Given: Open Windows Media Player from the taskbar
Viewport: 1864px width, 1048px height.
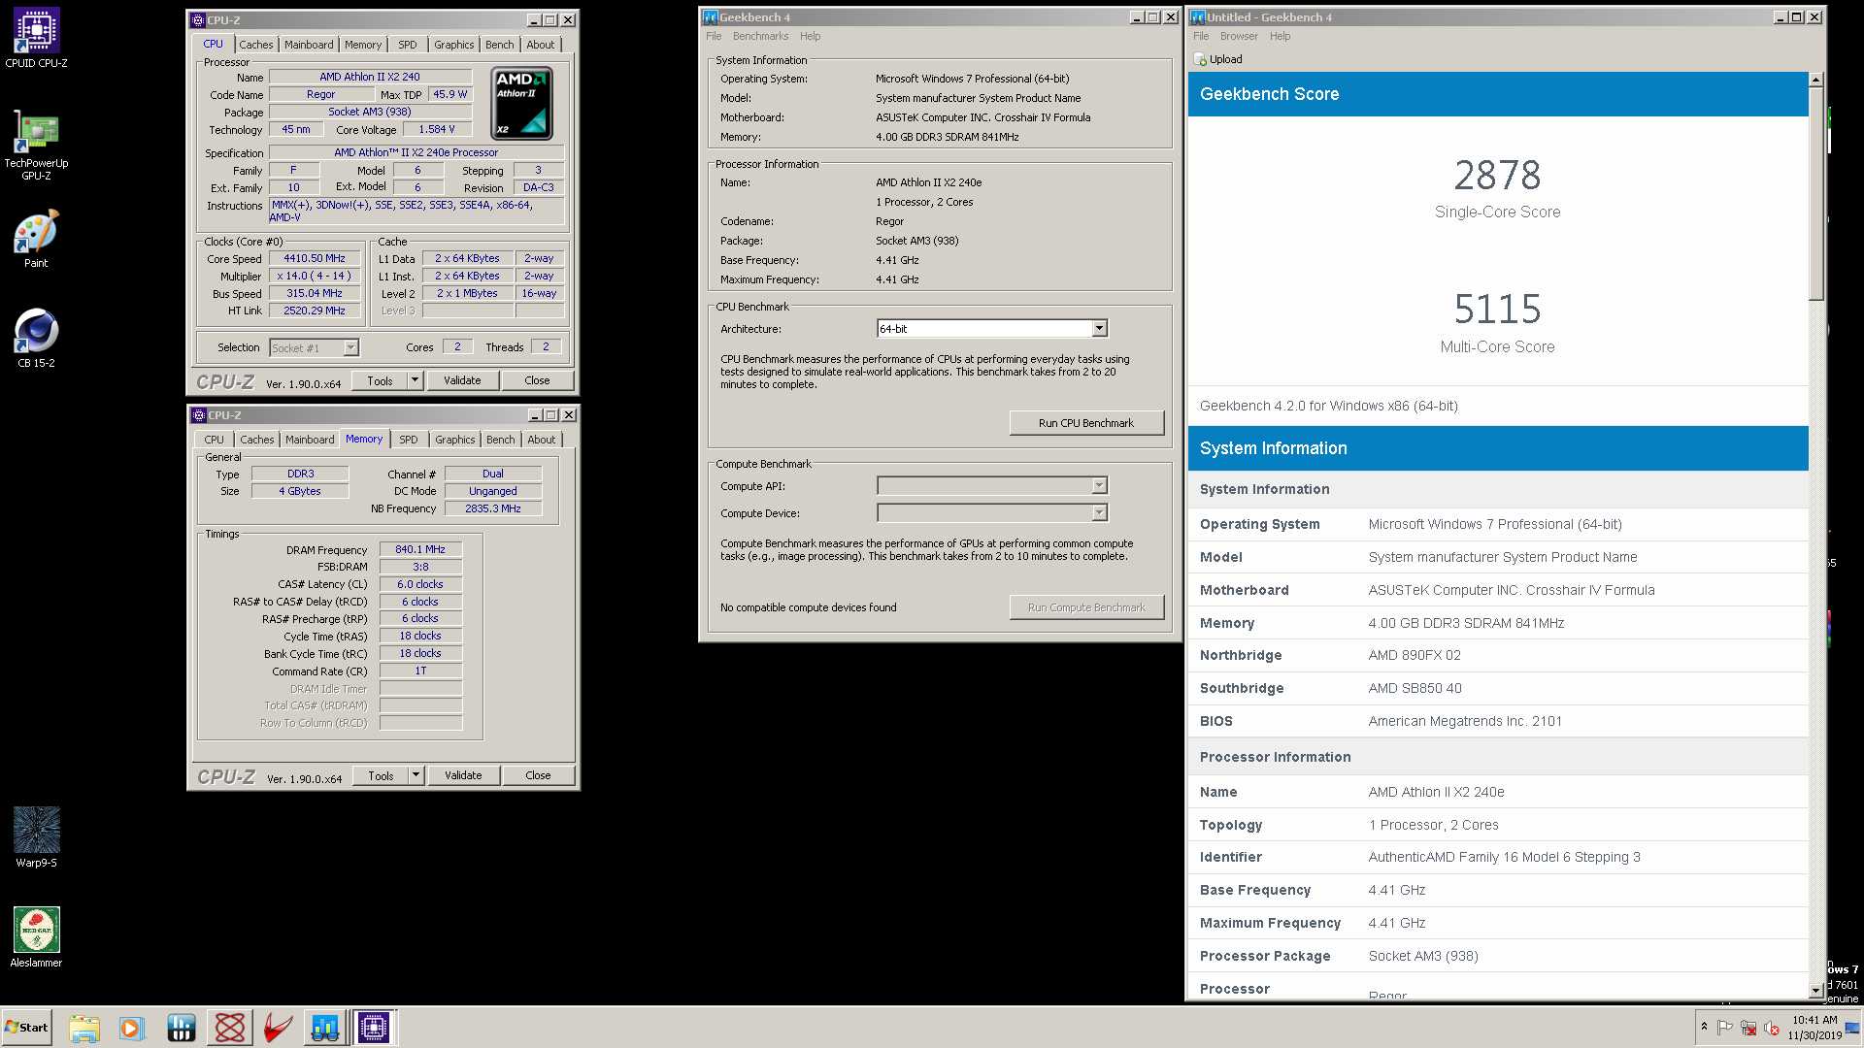Looking at the screenshot, I should pyautogui.click(x=131, y=1028).
